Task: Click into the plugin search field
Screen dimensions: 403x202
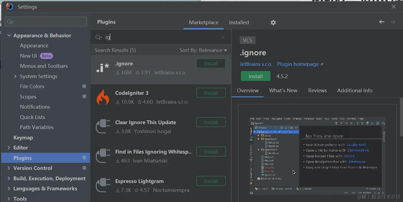Action: click(x=161, y=37)
